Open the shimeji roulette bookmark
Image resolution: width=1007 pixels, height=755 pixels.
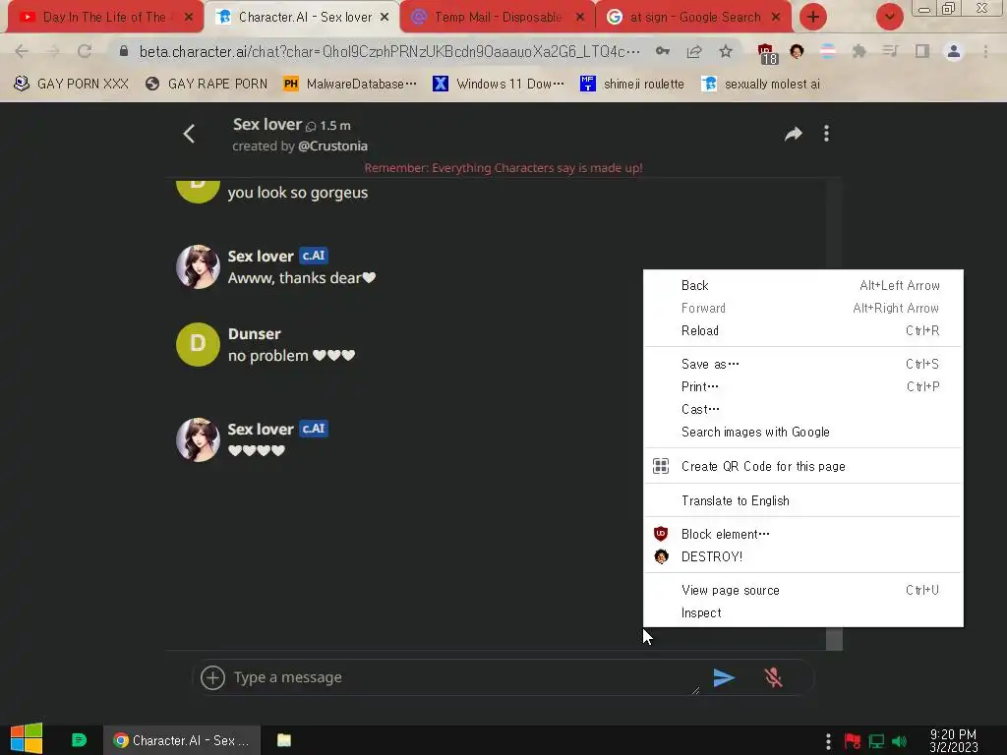[632, 85]
